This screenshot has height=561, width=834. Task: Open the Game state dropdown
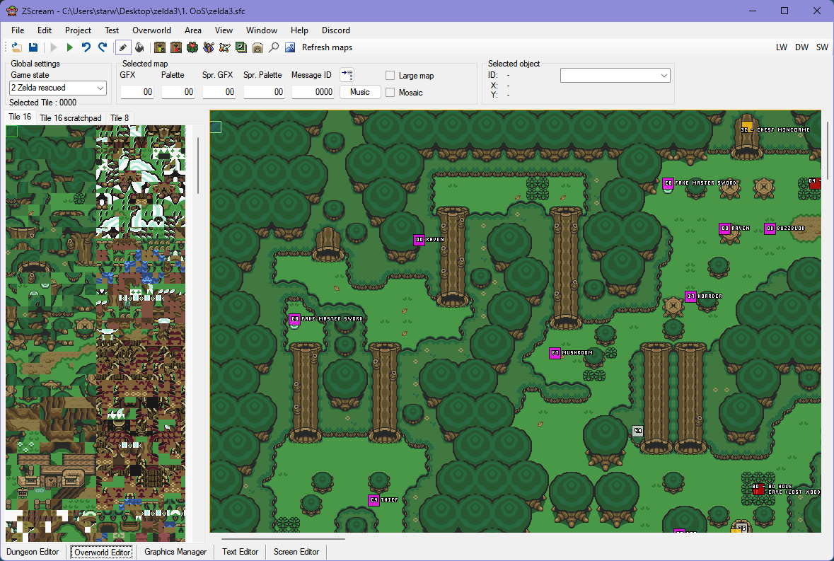tap(58, 88)
